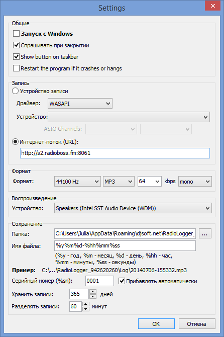224x337 pixels.
Task: Select Устройство записи radio button
Action: (15, 91)
